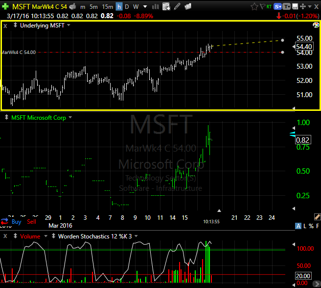Screen dimensions: 321x288
Task: Open the printer icon beside the symbol
Action: 73,7
